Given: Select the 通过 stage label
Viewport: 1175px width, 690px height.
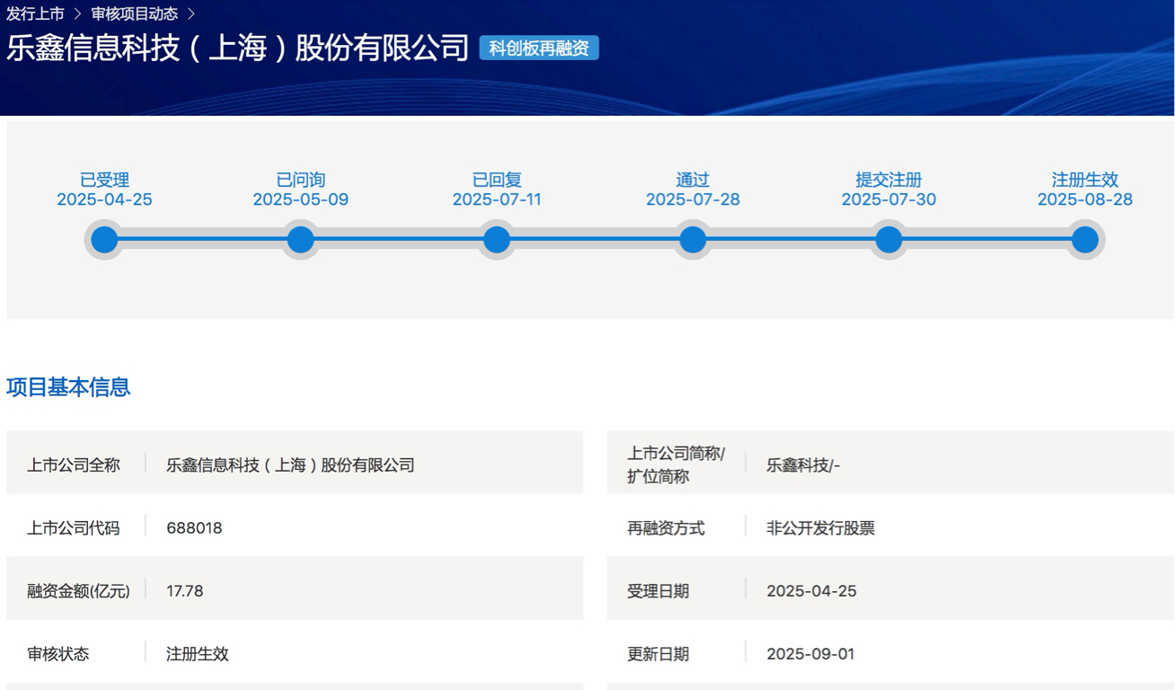Looking at the screenshot, I should point(693,180).
